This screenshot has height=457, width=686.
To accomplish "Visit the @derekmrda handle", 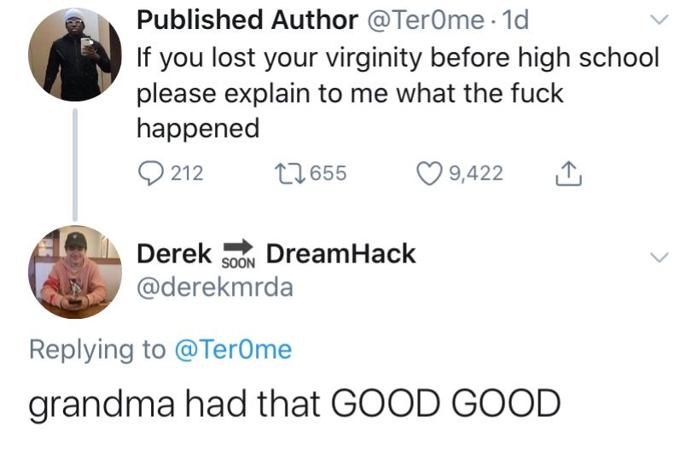I will (215, 288).
